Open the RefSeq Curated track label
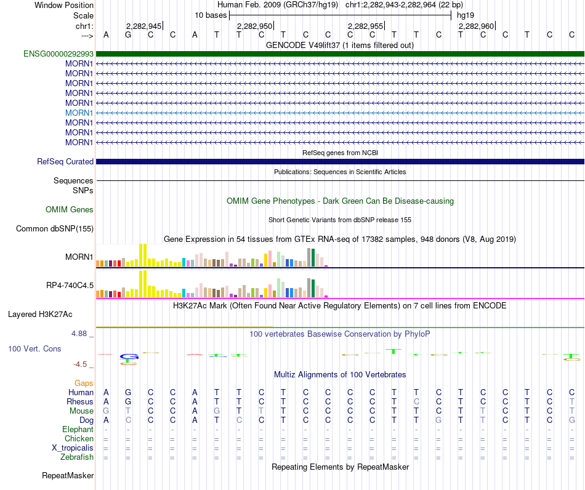Viewport: 585px width, 490px height. pos(65,161)
